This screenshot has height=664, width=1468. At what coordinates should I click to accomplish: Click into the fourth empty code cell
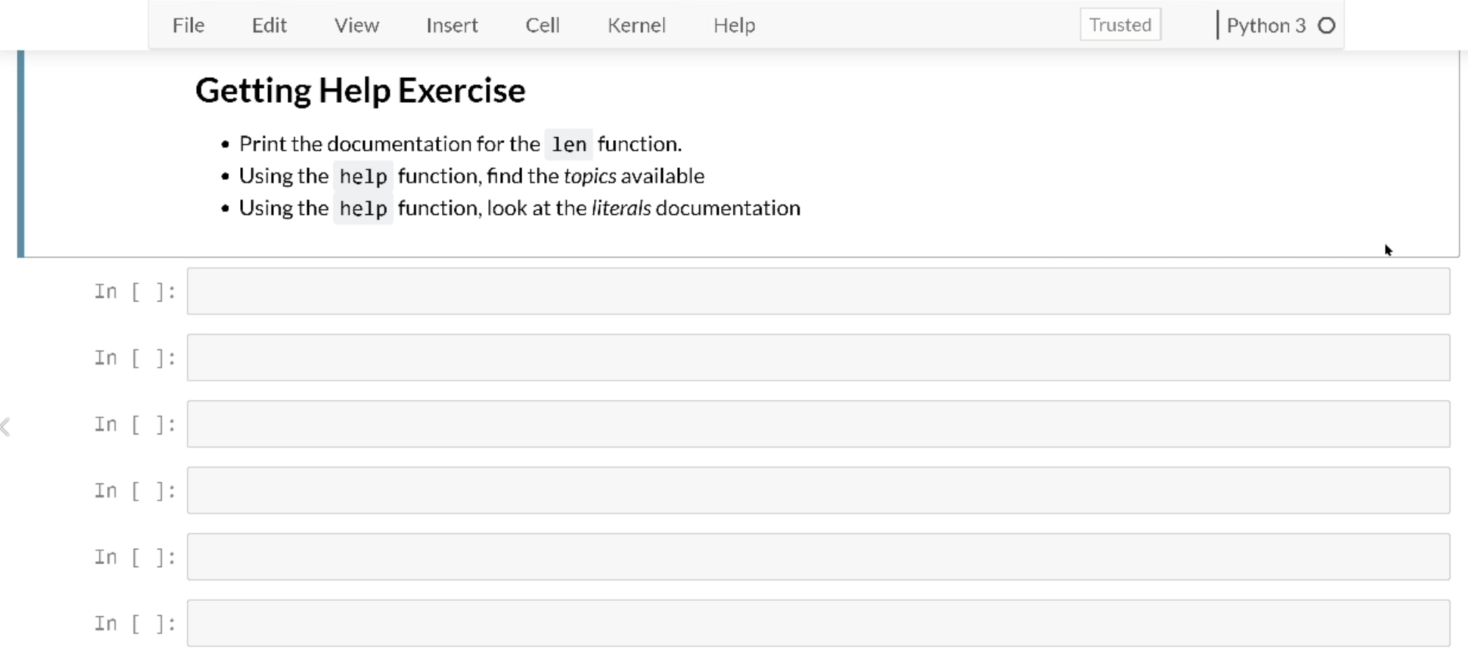(818, 490)
